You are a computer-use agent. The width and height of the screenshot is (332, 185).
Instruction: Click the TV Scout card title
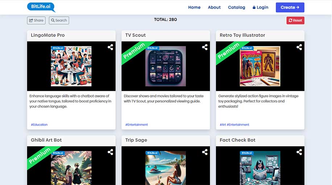tap(136, 35)
